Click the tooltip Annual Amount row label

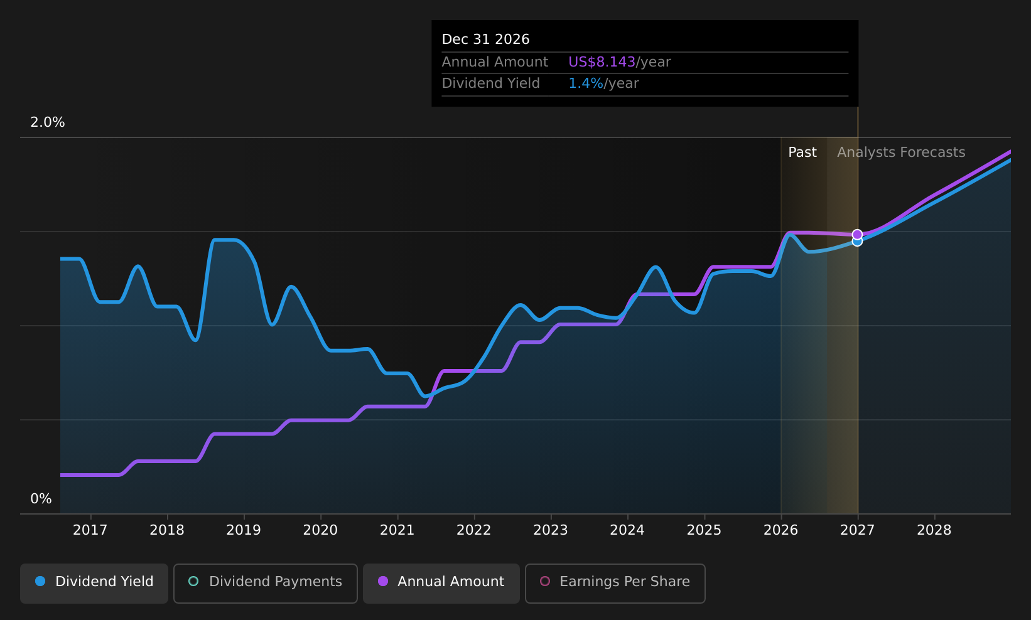click(x=495, y=62)
